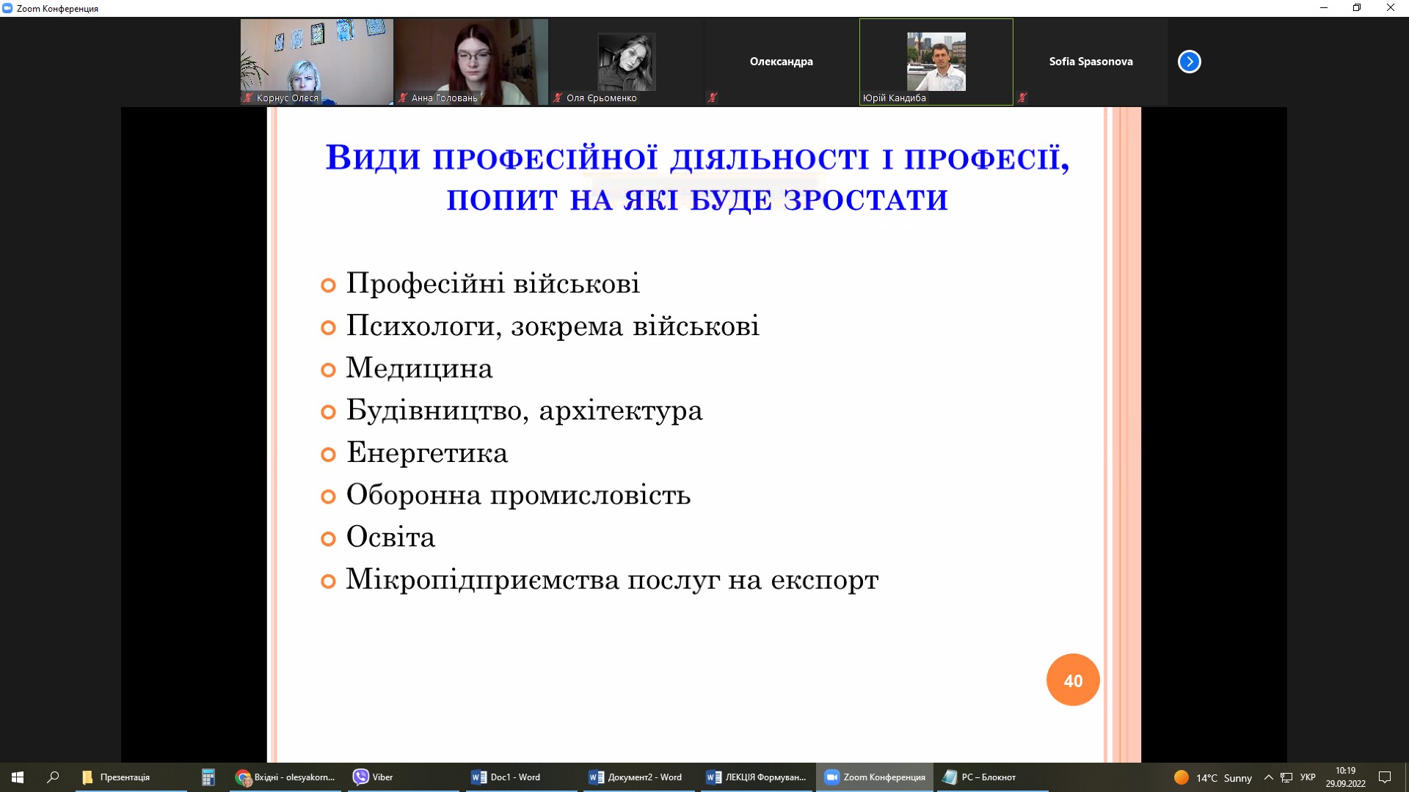Click Оля Єрьоменко's muted microphone icon
This screenshot has width=1409, height=792.
(558, 98)
